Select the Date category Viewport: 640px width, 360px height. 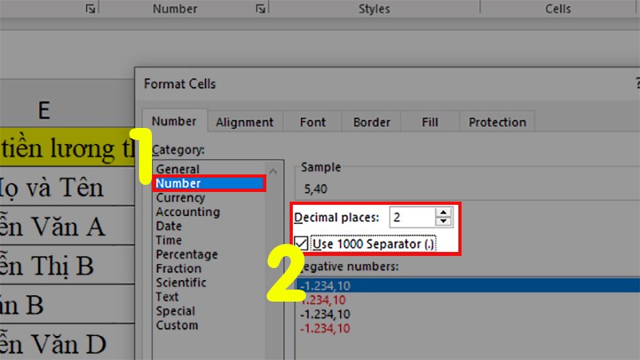[x=169, y=226]
